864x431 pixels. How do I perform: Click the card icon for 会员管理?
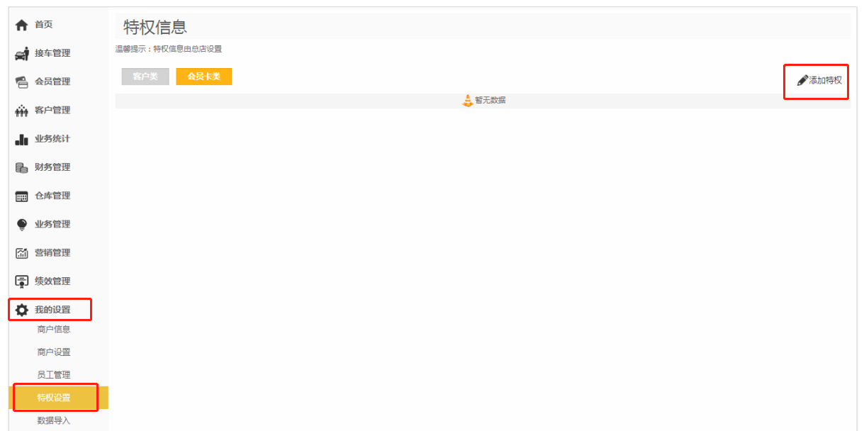[22, 82]
